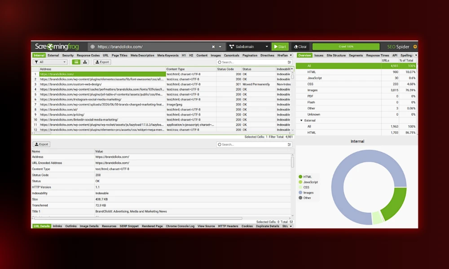
Task: Click the HTML legend green swatch
Action: tap(300, 177)
